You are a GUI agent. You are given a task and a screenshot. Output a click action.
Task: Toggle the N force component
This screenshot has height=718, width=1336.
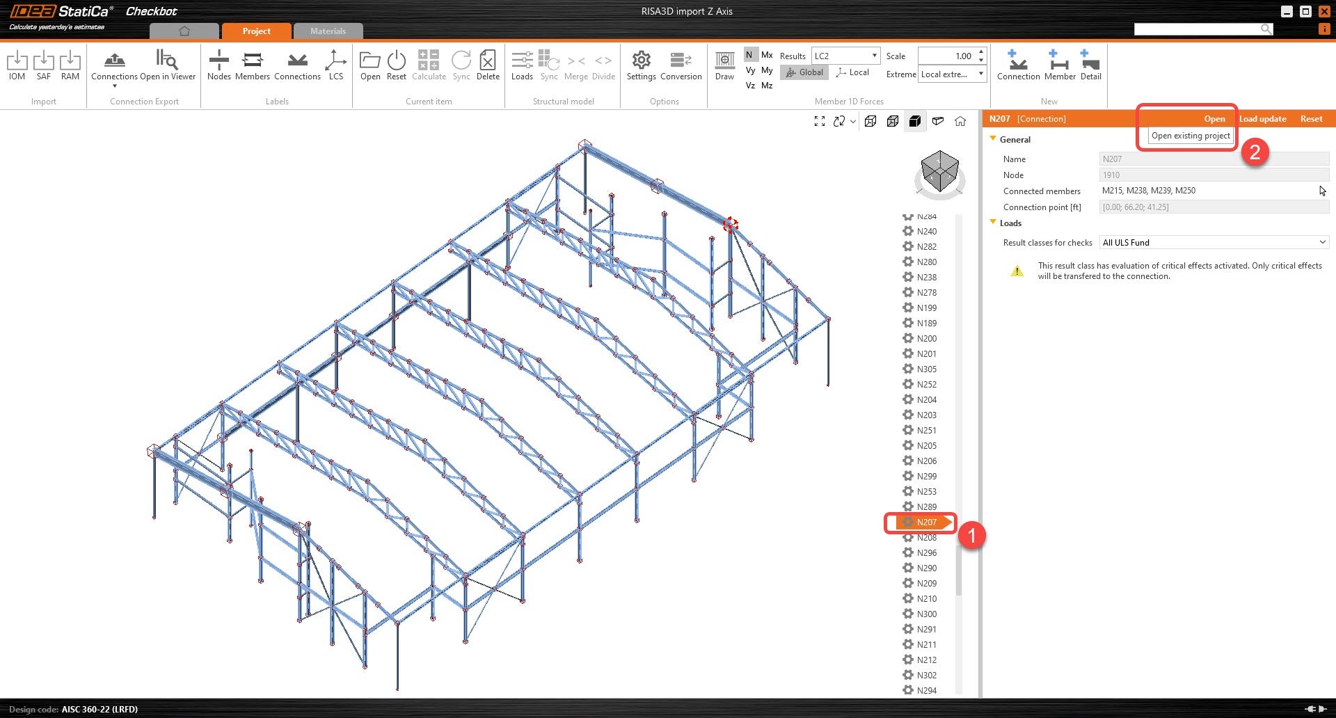(749, 55)
